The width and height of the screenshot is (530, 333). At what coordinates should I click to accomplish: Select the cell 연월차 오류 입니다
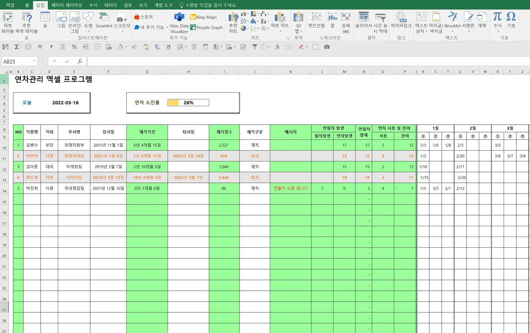pos(291,188)
